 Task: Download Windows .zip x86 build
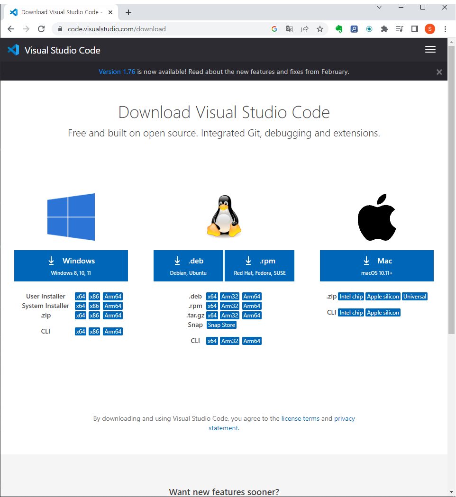pos(94,316)
